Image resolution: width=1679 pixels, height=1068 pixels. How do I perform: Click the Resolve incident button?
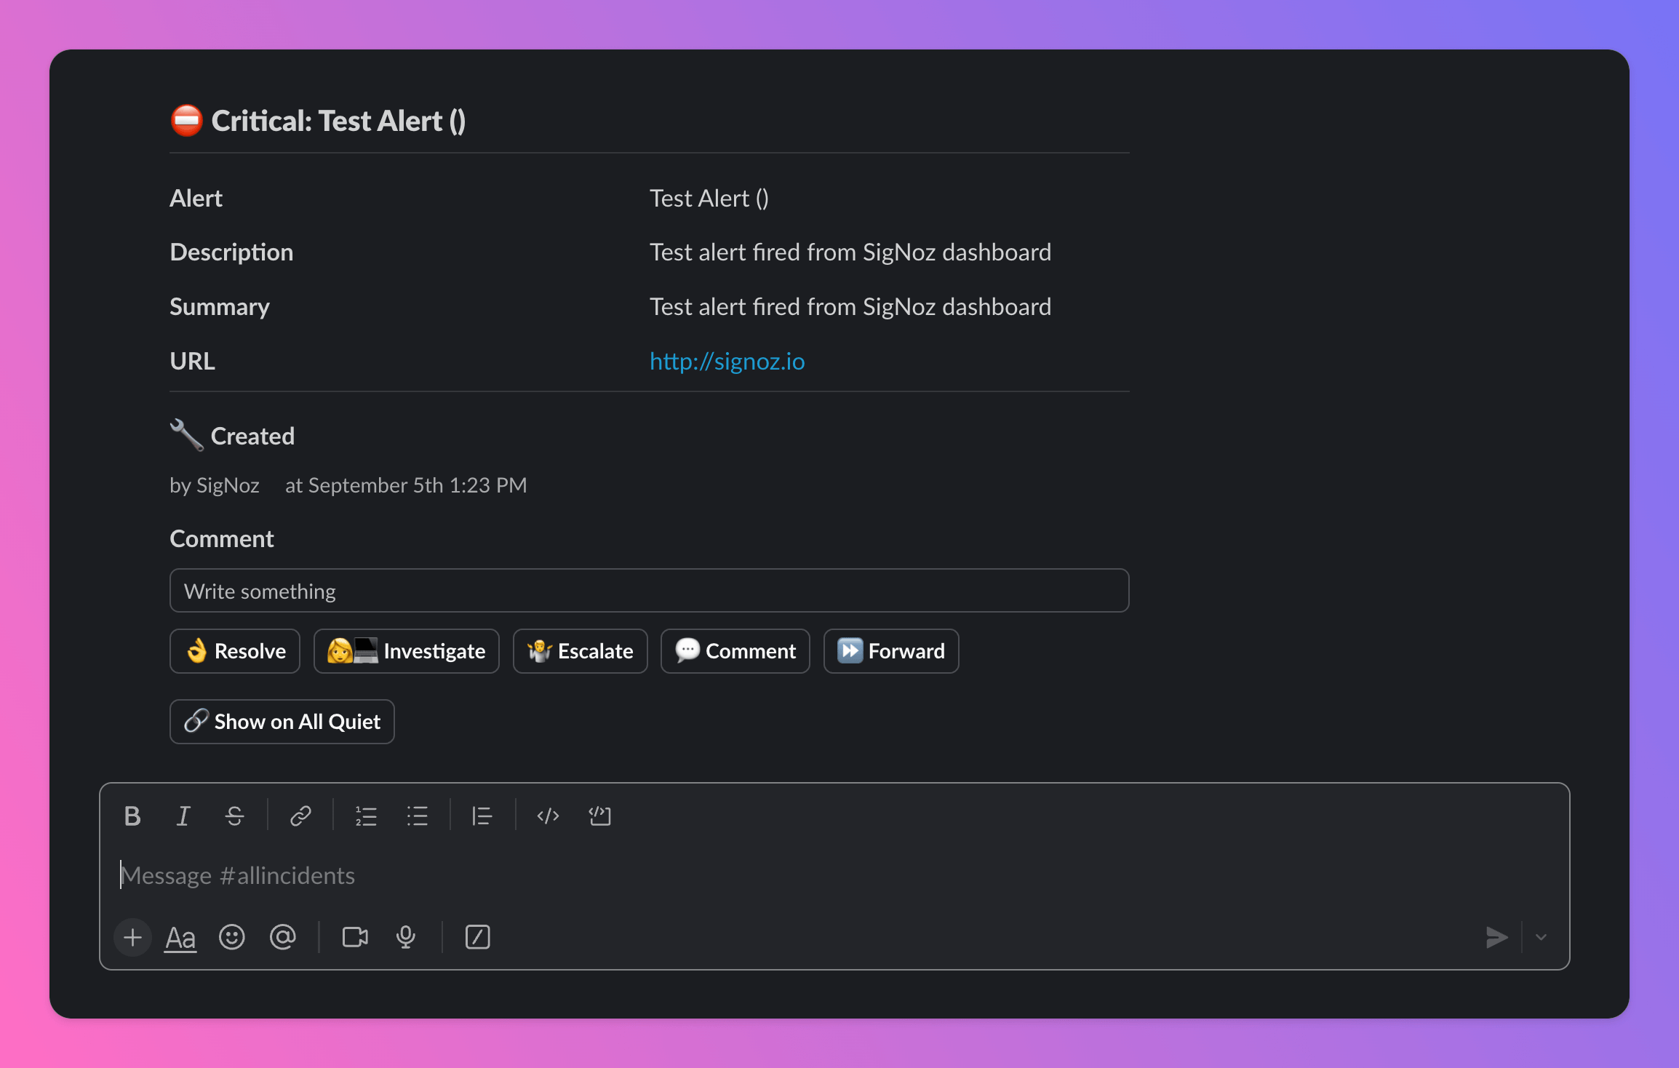[x=234, y=651]
